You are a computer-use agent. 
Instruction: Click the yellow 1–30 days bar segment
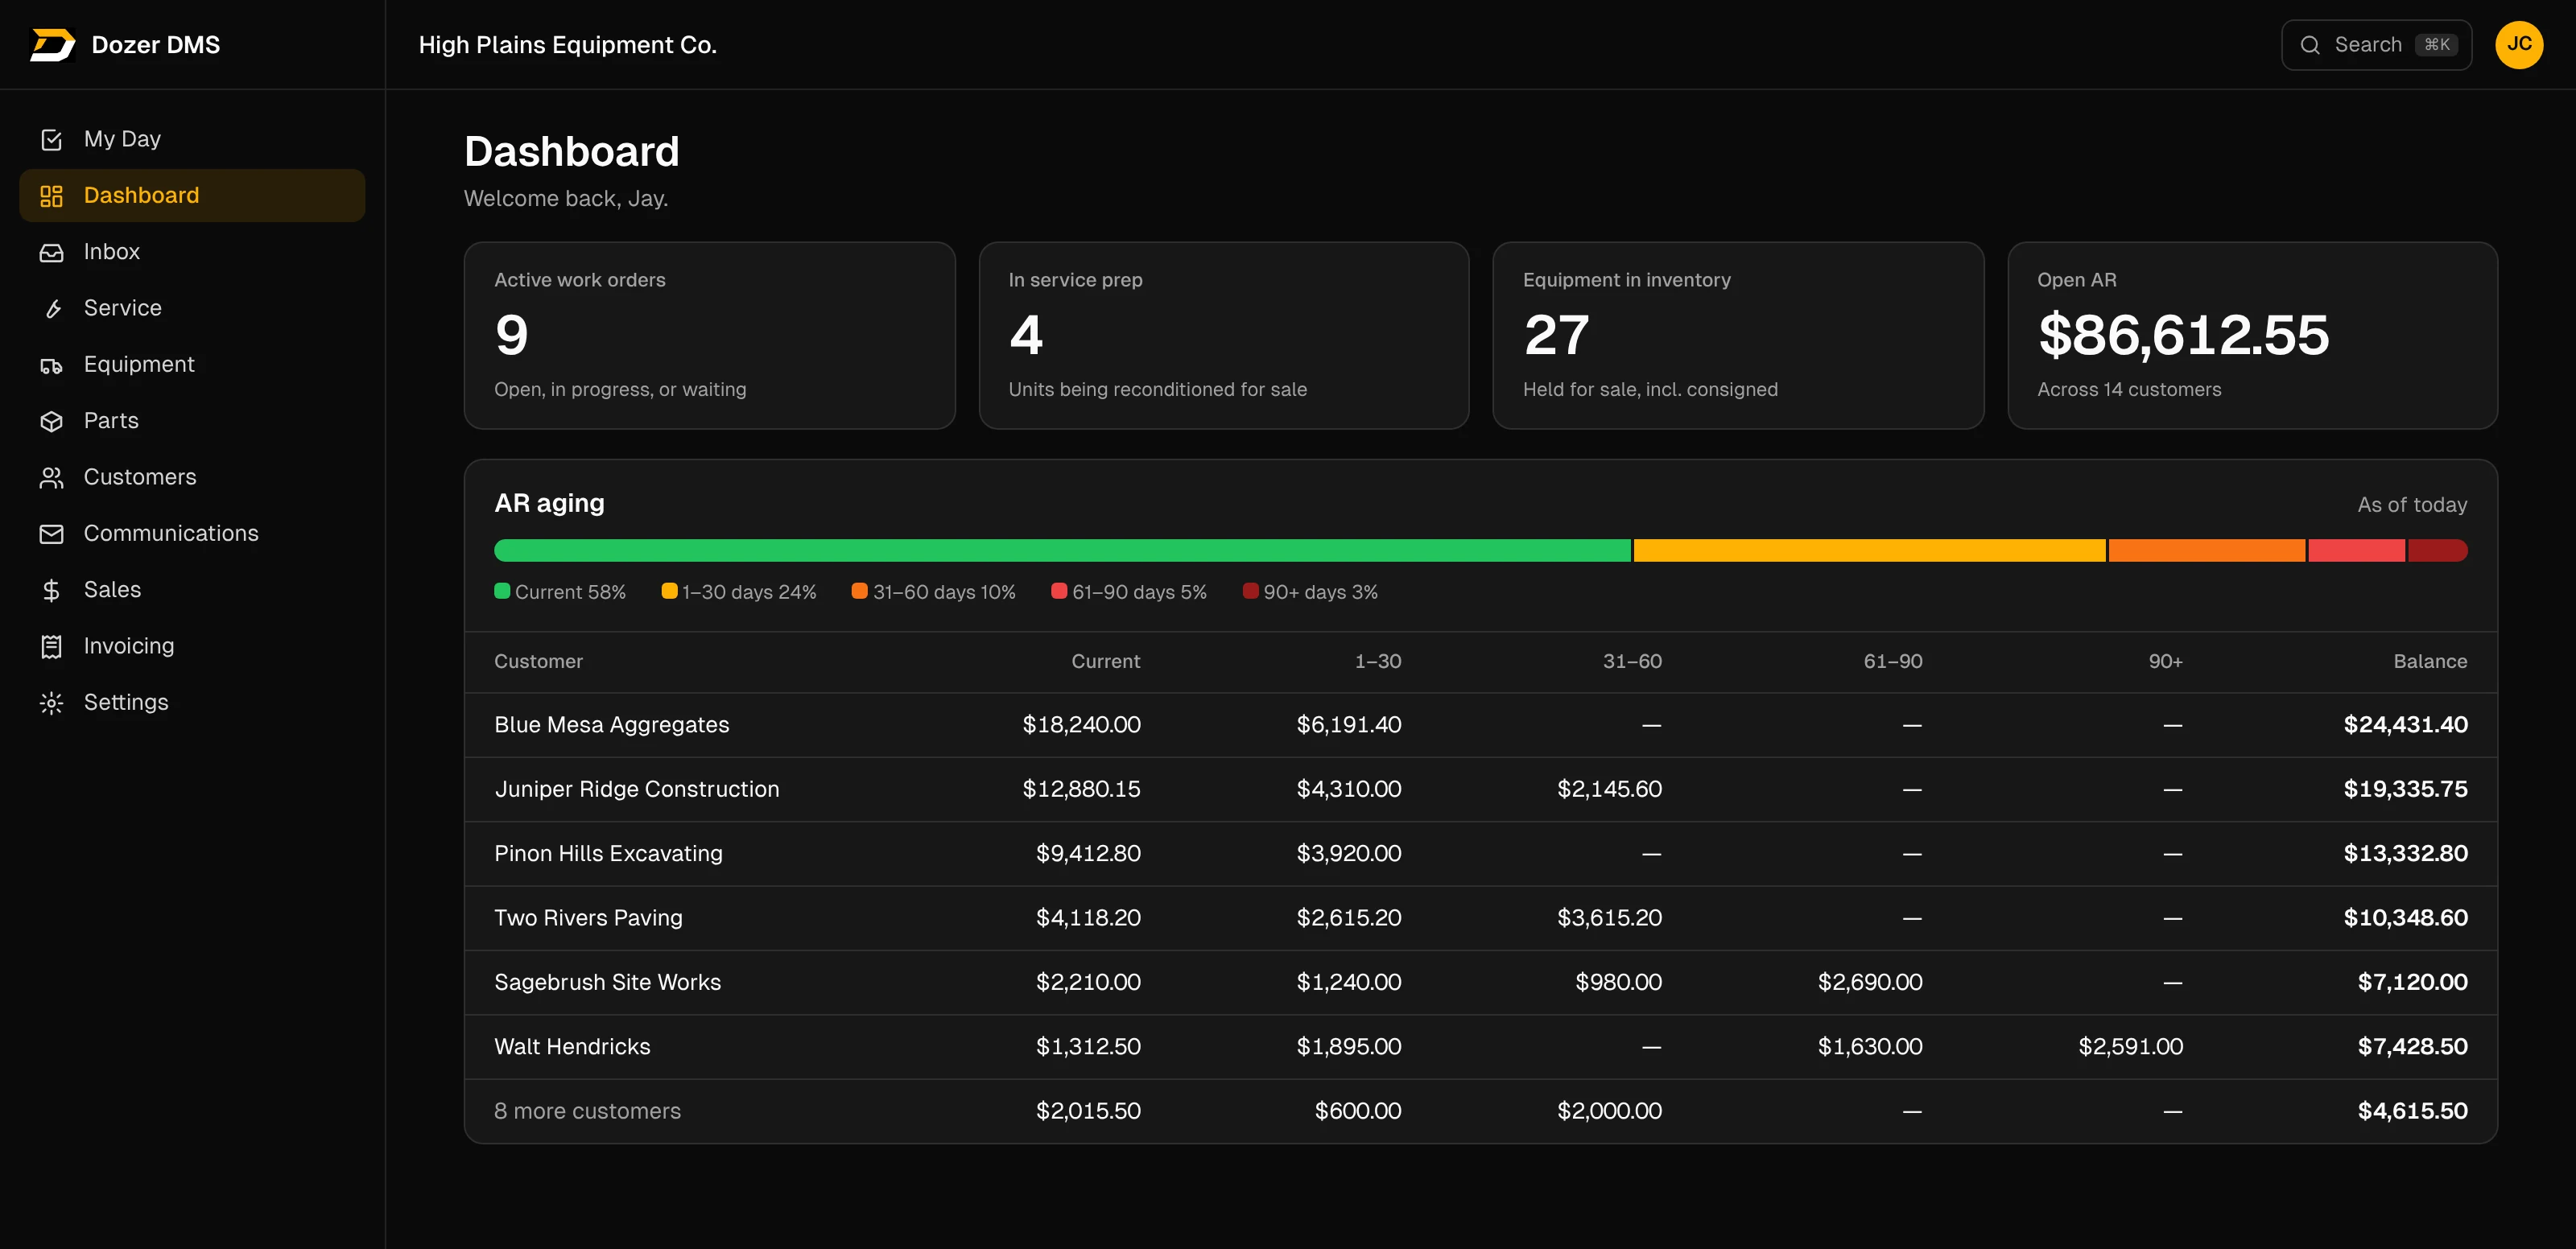[x=1869, y=550]
